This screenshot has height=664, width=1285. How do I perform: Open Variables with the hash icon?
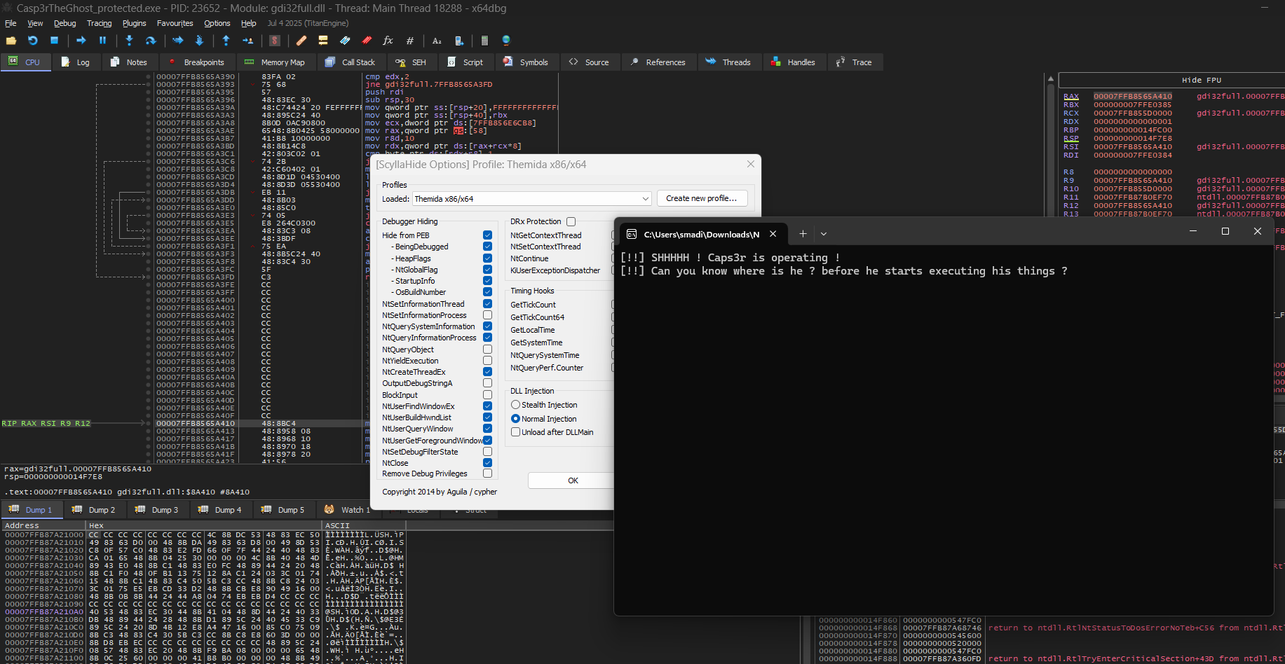point(409,41)
